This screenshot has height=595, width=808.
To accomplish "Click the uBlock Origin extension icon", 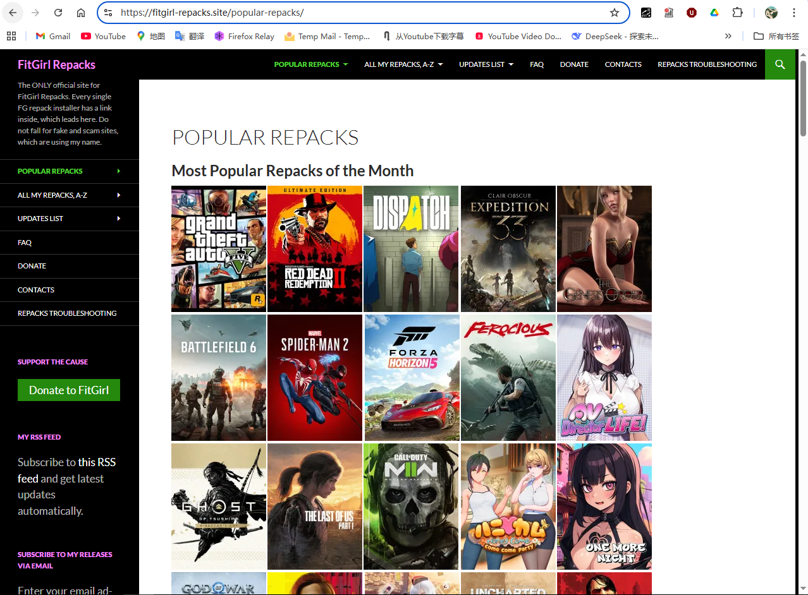I will tap(692, 13).
